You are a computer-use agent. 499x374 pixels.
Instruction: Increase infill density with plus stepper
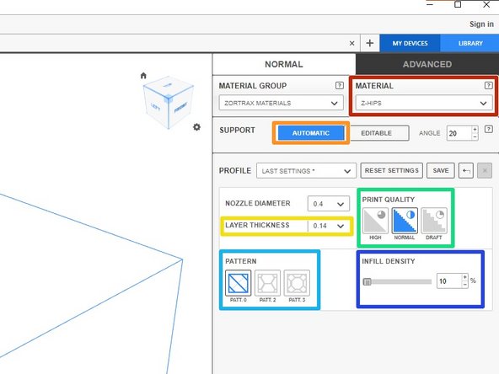[x=465, y=277]
